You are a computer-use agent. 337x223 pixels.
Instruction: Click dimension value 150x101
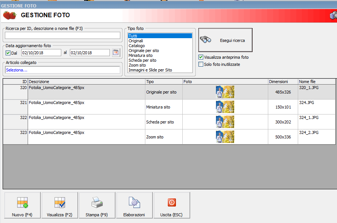tap(283, 107)
